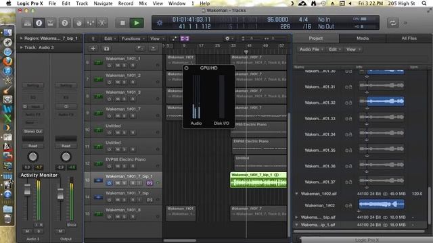Open the Editors scissors button

102,23
